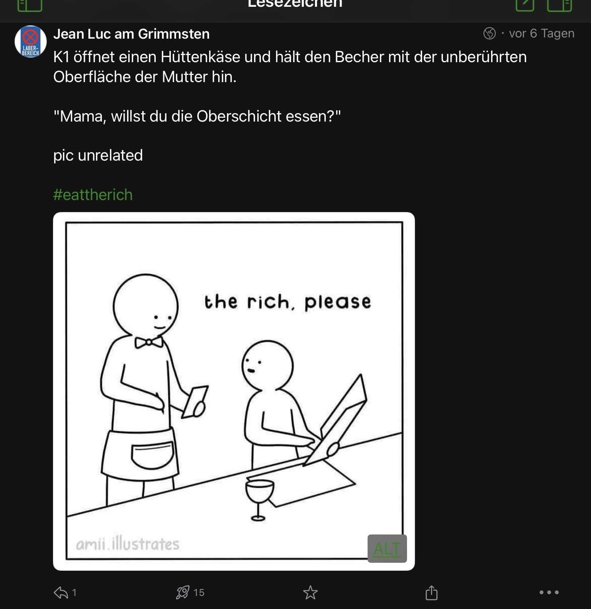The image size is (591, 609).
Task: Click the 'vor 6 Tagen' timestamp
Action: tap(541, 33)
